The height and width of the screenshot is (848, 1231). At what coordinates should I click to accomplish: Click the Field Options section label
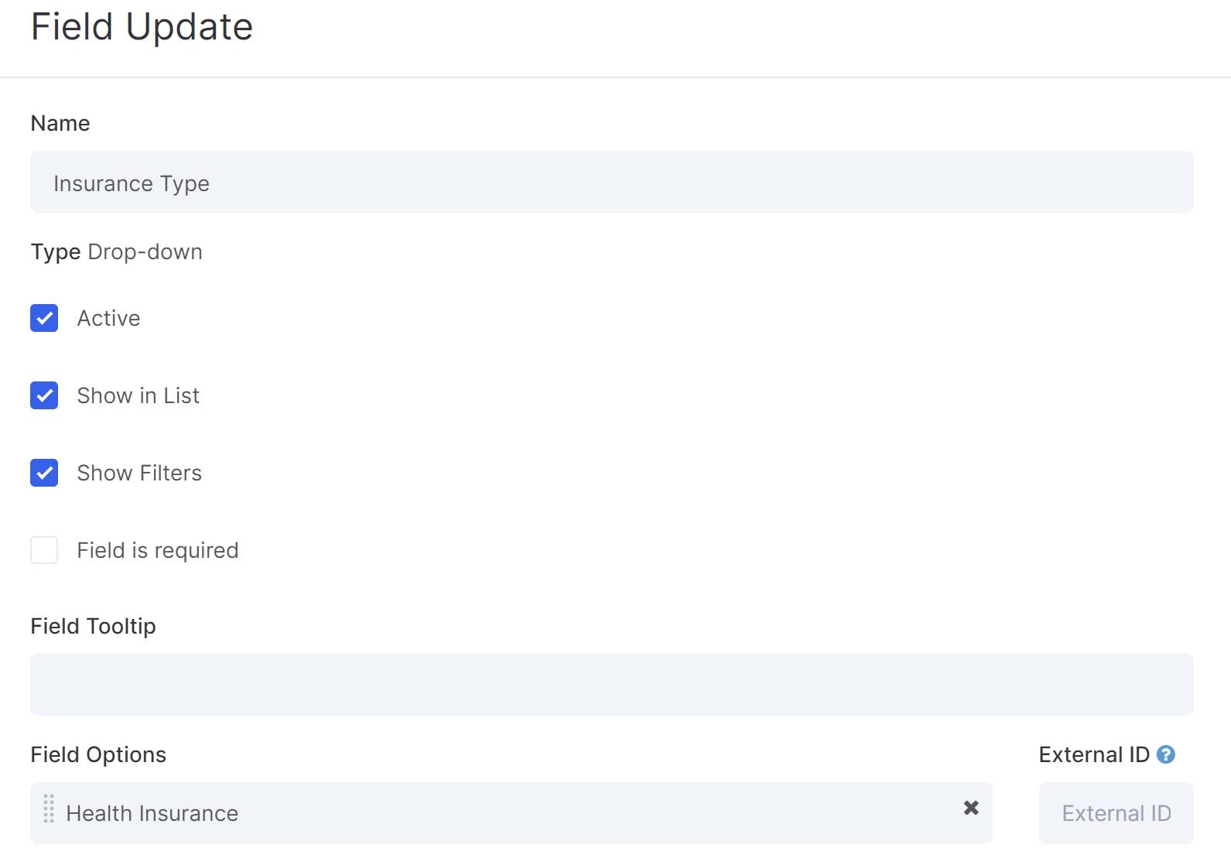coord(98,755)
